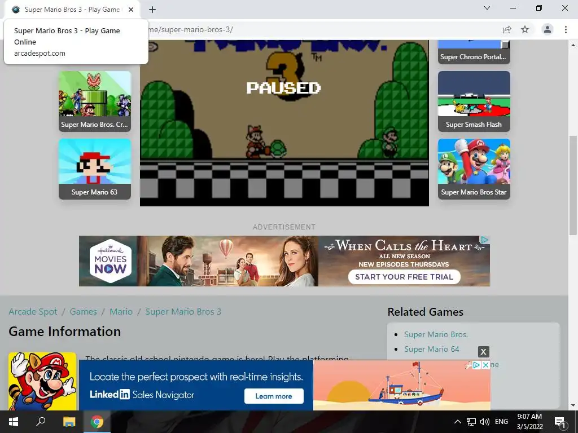Select the Super Mario Bros 3 tab

[x=72, y=10]
